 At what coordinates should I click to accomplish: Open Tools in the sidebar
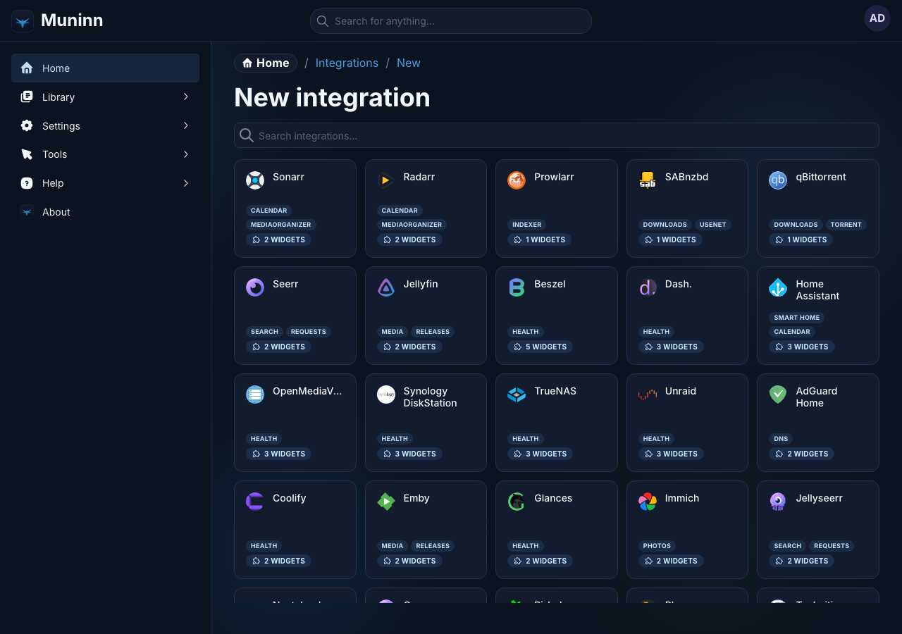105,154
